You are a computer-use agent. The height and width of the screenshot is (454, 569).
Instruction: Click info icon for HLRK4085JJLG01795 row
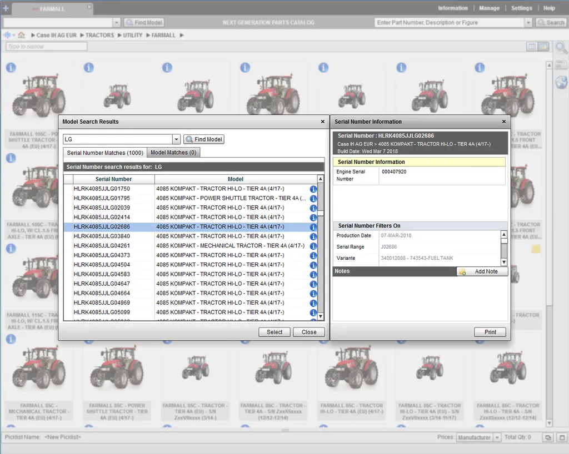(x=313, y=199)
